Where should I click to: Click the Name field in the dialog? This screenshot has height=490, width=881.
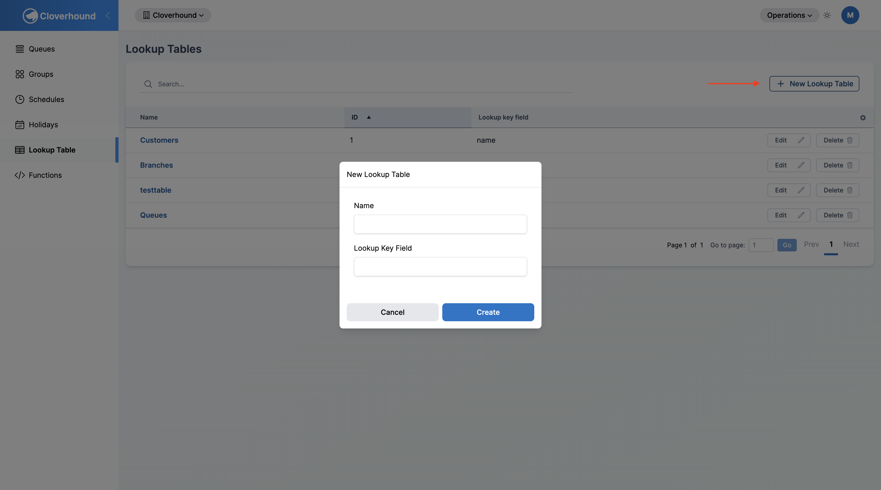(x=440, y=224)
